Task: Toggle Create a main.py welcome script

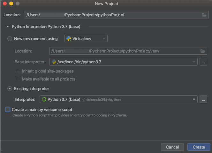Action: (8, 109)
